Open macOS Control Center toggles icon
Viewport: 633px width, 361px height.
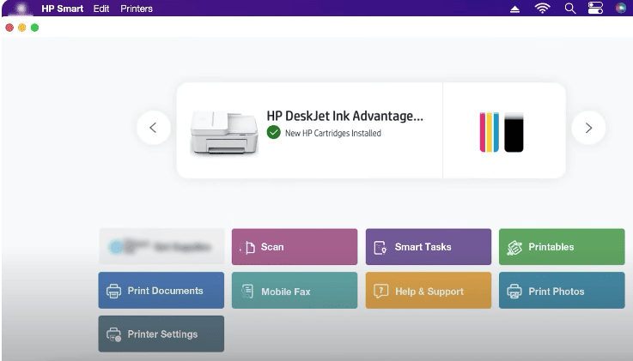pos(596,9)
